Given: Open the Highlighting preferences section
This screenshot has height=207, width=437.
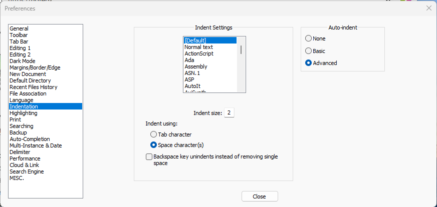Looking at the screenshot, I should (x=24, y=113).
